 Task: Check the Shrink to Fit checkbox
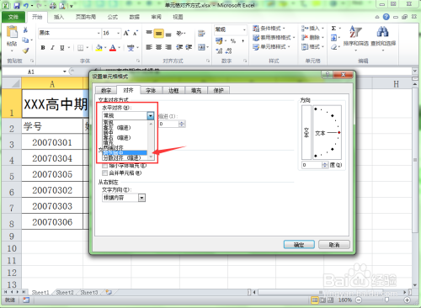[105, 166]
